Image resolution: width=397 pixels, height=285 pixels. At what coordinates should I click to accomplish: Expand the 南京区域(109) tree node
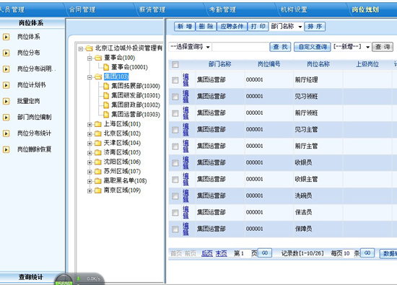pos(90,191)
